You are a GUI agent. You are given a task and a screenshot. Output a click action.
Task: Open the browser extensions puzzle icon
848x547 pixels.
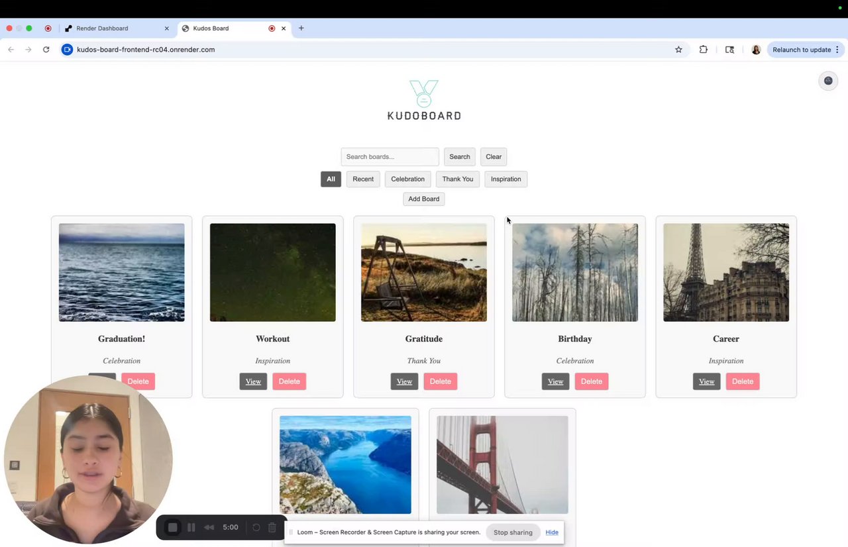tap(704, 50)
